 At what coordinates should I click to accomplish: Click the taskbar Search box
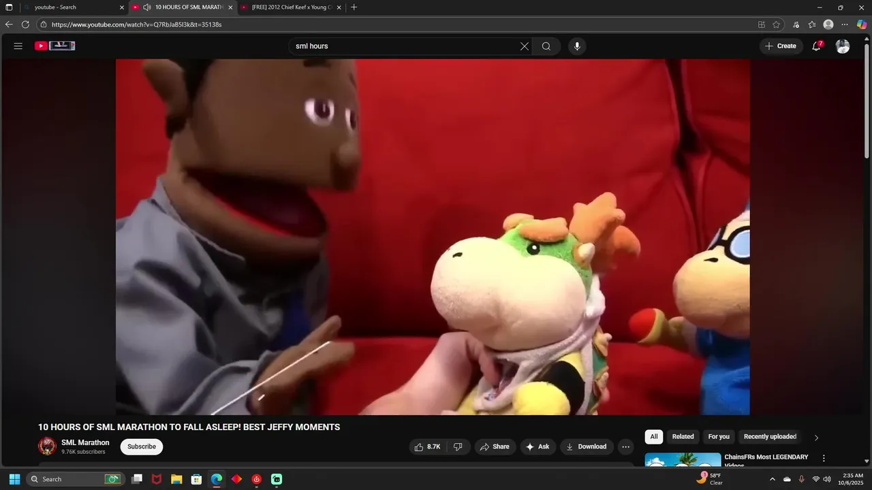(75, 479)
